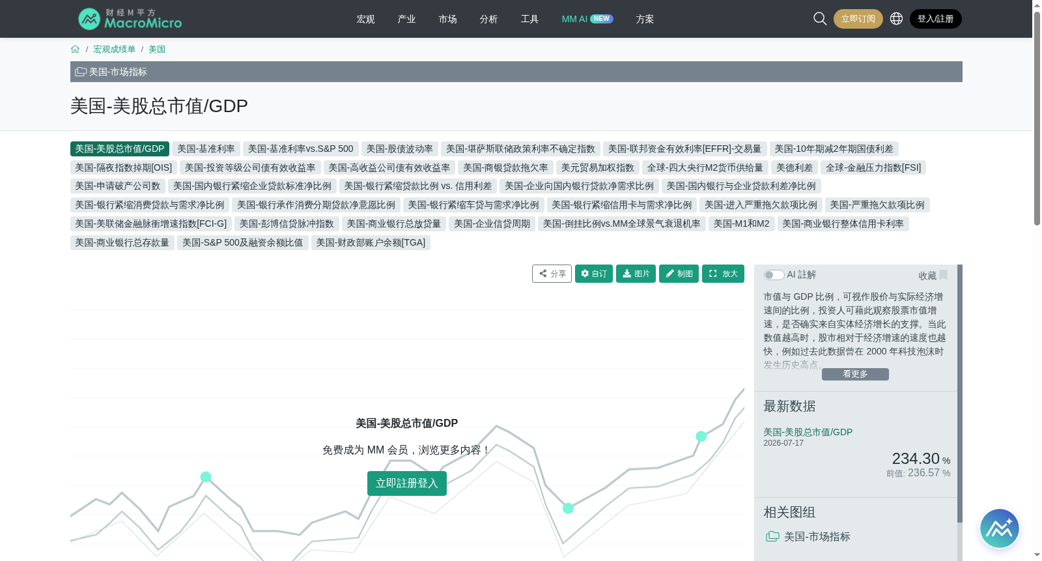Open the language globe icon

pyautogui.click(x=896, y=19)
